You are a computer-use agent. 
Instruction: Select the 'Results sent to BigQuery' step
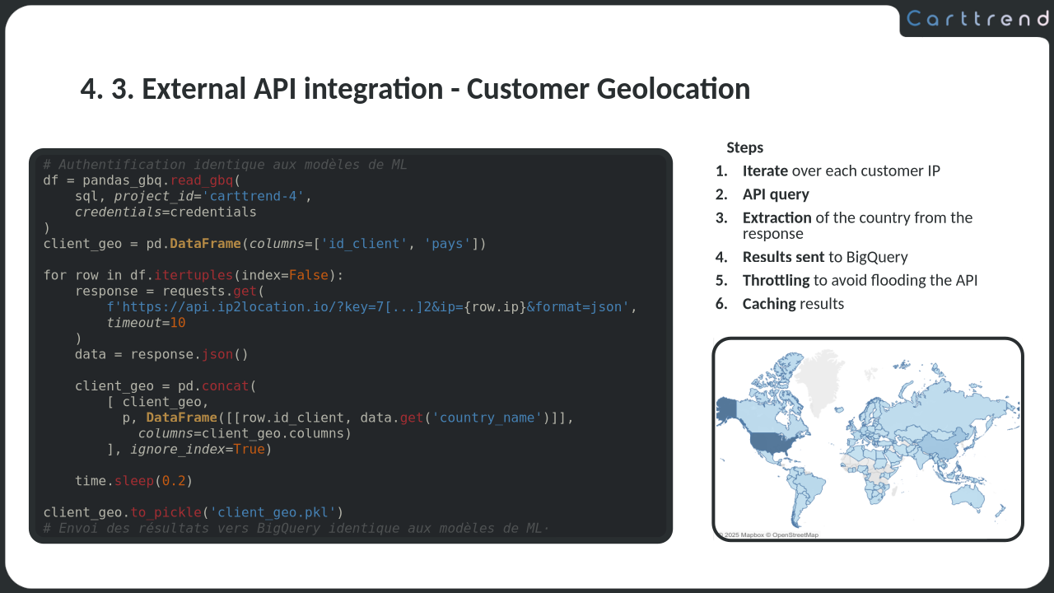(824, 257)
